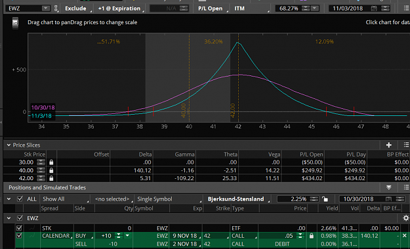Open the P/L Open menu
Image resolution: width=410 pixels, height=249 pixels.
212,9
